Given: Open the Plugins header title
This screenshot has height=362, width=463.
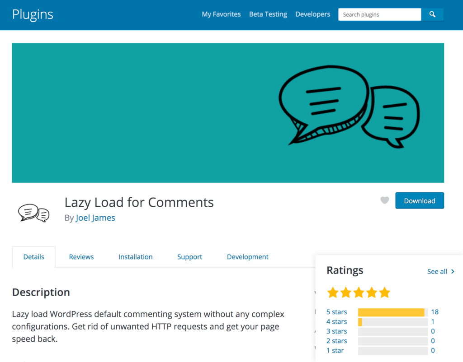Looking at the screenshot, I should point(33,14).
